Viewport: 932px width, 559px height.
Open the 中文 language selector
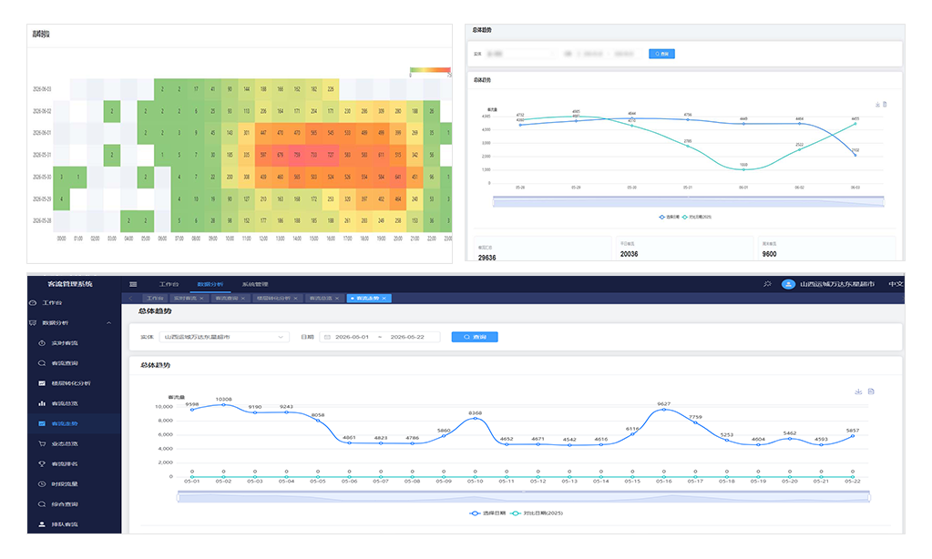[896, 285]
